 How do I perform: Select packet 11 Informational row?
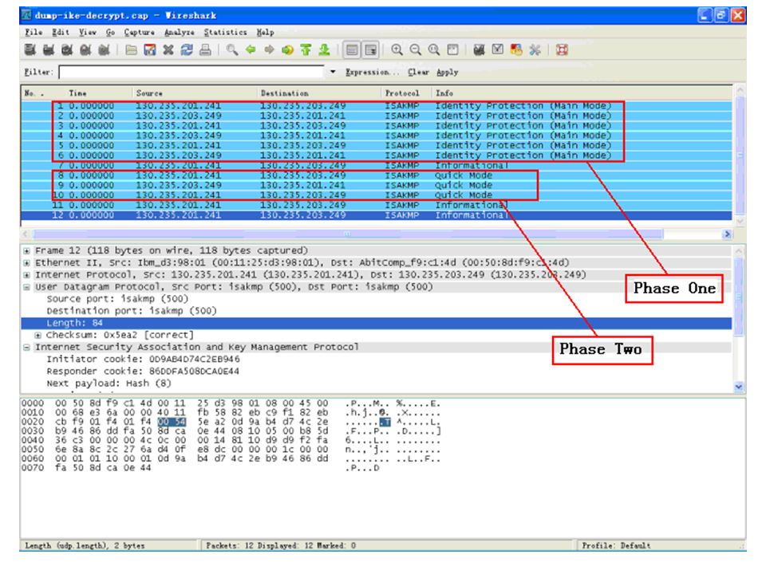[x=376, y=205]
